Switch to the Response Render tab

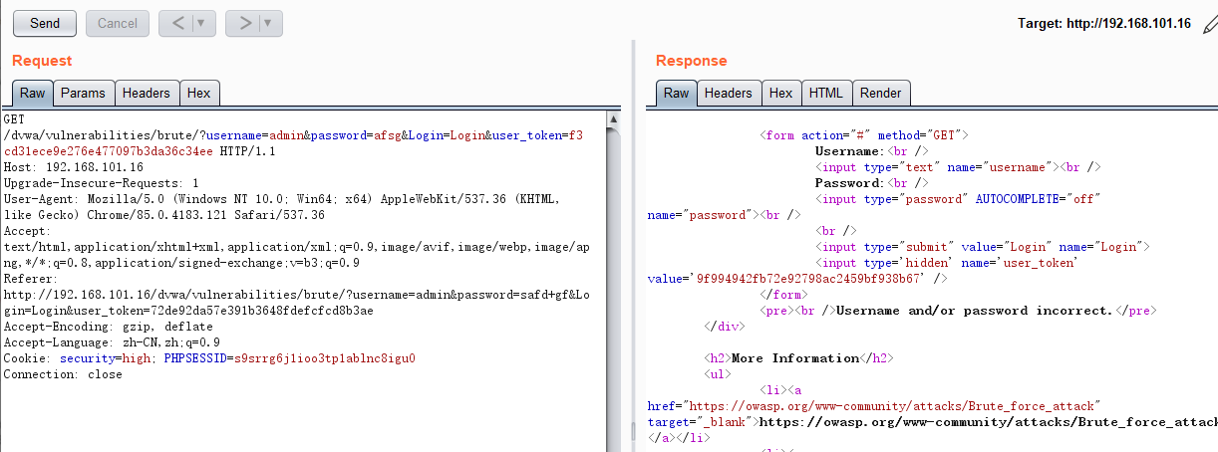(x=881, y=93)
